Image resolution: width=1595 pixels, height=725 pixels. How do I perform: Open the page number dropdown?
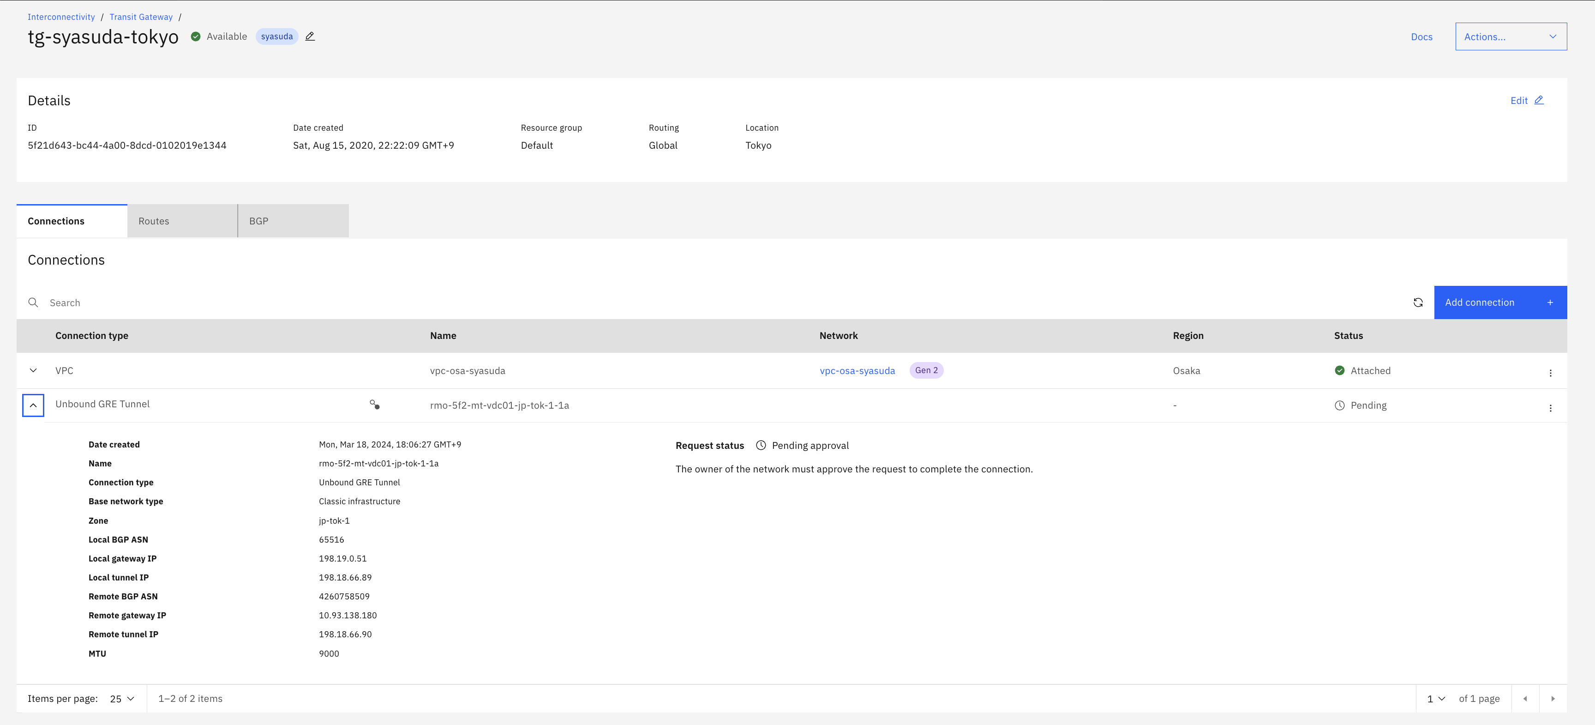(1435, 698)
